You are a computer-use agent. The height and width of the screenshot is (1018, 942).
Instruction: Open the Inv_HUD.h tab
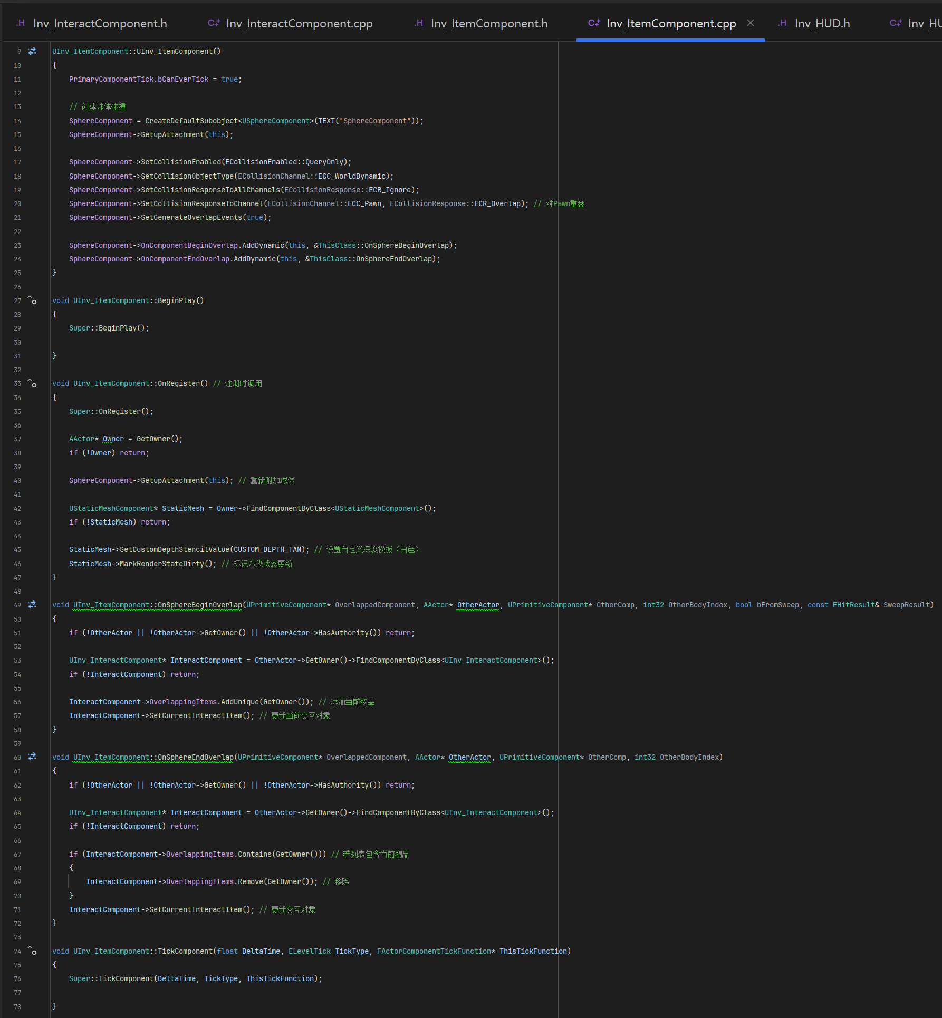tap(814, 23)
